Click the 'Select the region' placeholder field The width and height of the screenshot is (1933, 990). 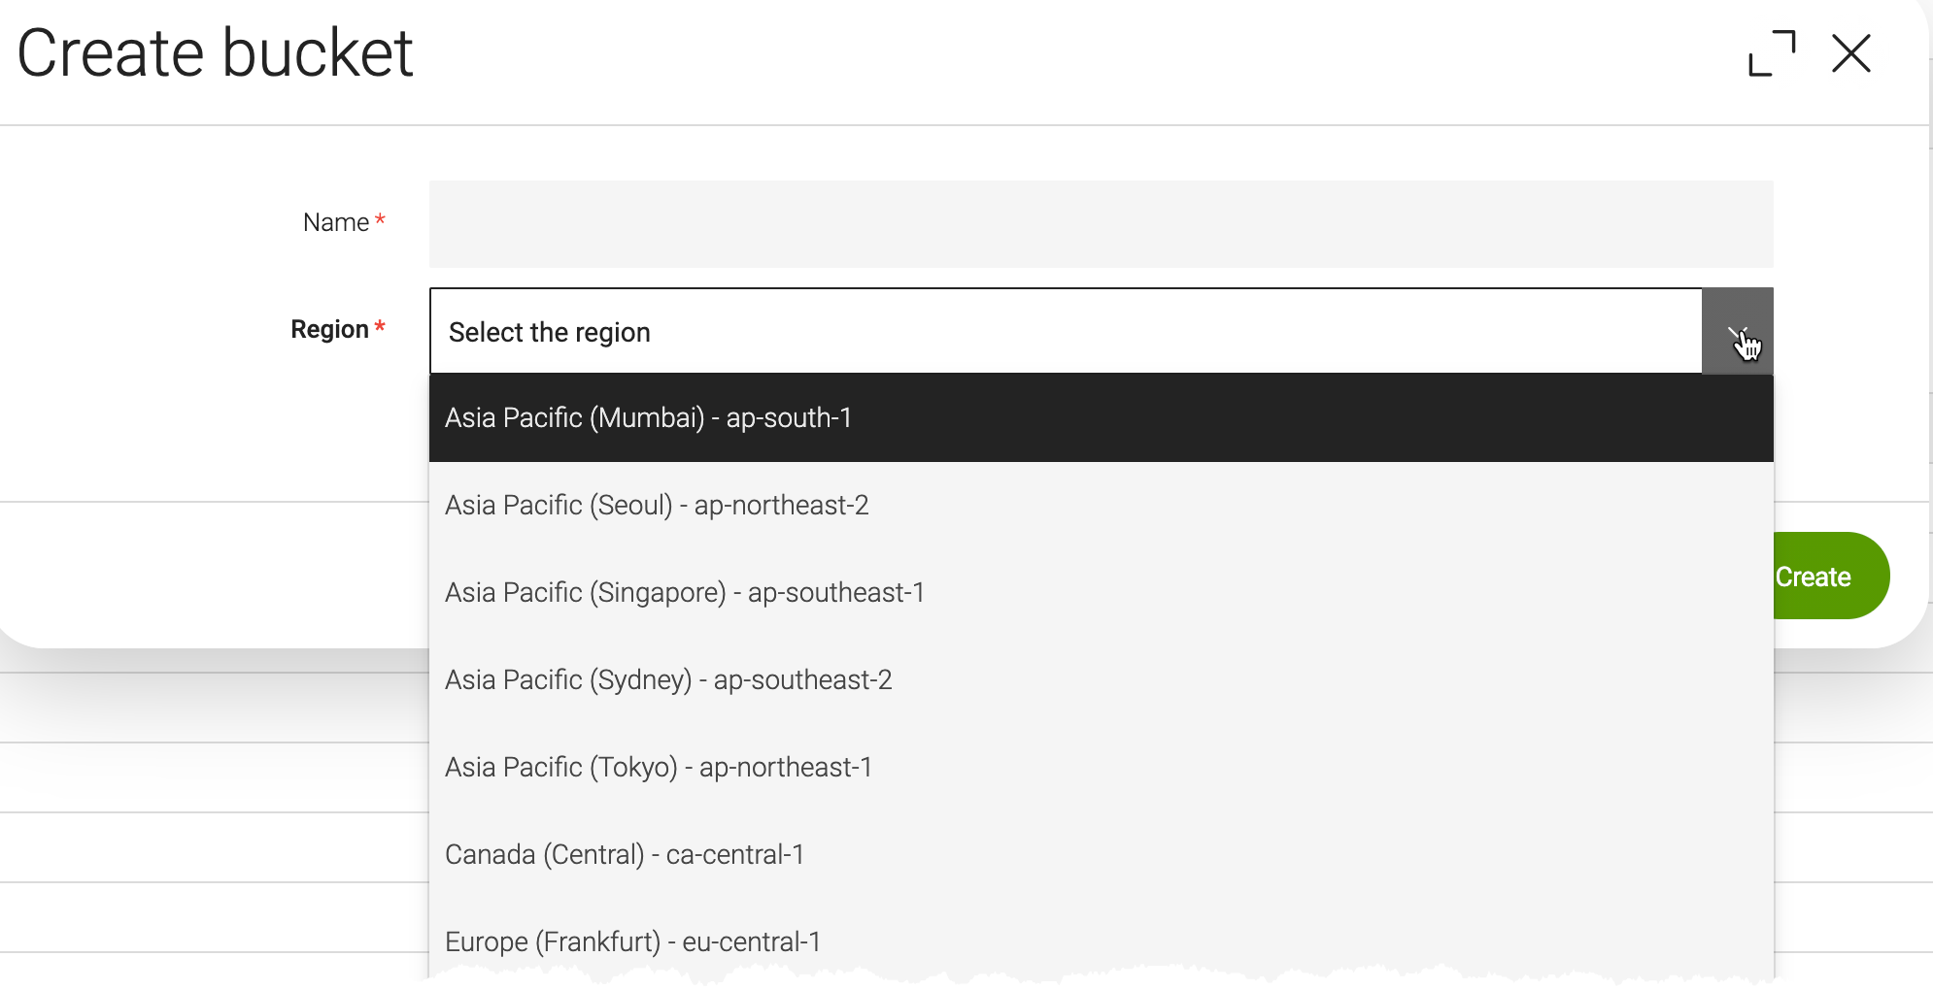pos(874,331)
